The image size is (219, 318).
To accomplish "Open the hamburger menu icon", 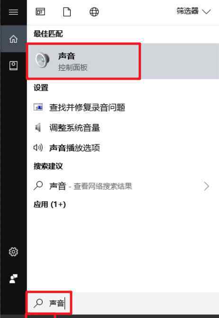I will tap(13, 12).
